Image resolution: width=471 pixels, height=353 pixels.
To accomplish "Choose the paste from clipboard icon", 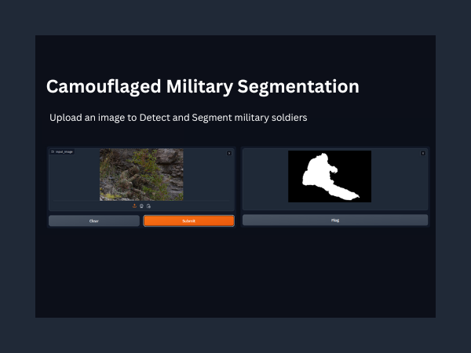I will 148,206.
